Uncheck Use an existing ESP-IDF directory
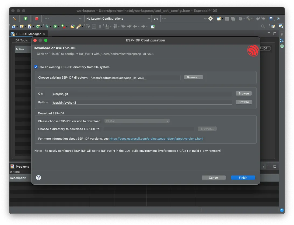Image resolution: width=294 pixels, height=225 pixels. 36,67
